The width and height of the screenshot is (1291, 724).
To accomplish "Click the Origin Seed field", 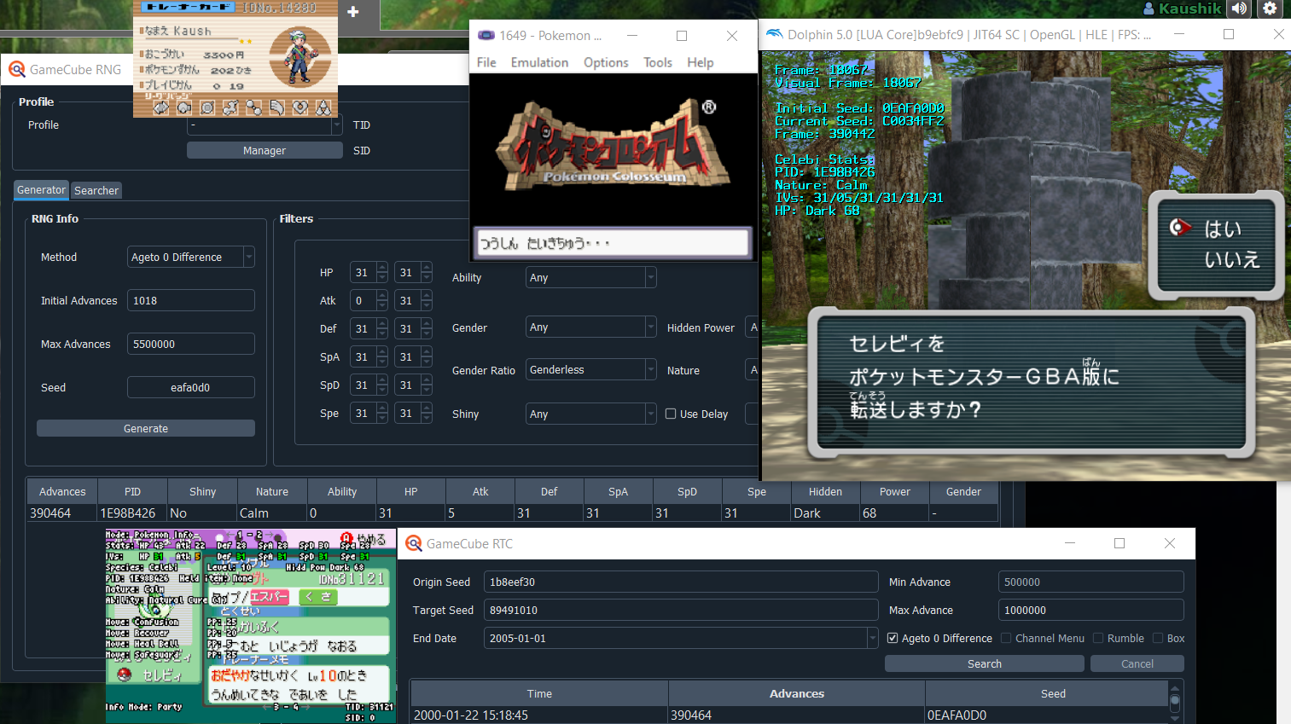I will pyautogui.click(x=681, y=582).
